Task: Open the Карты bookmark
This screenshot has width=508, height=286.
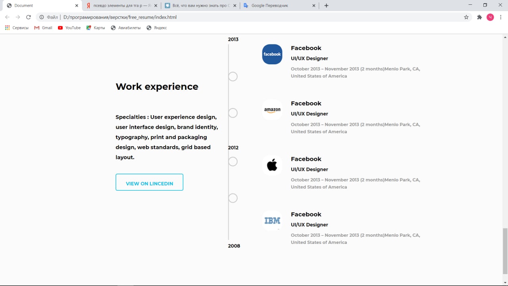Action: [x=96, y=28]
